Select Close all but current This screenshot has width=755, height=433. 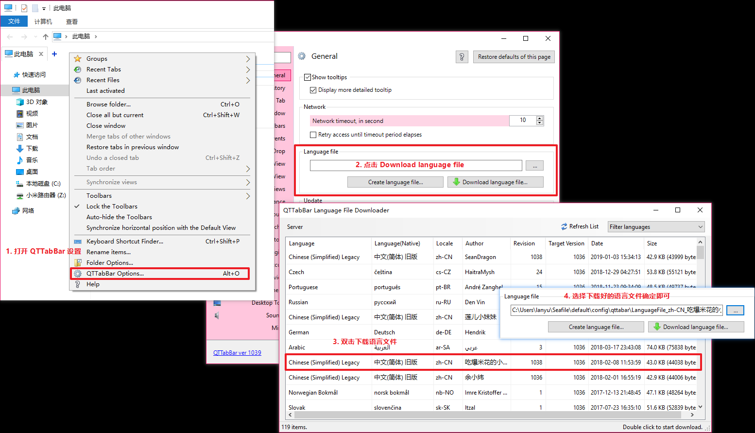[x=162, y=115]
